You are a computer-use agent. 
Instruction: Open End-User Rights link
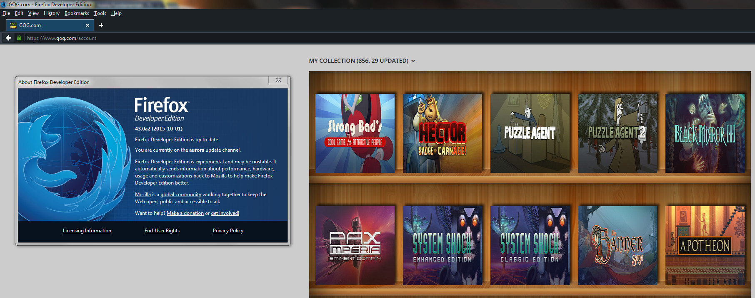[162, 231]
